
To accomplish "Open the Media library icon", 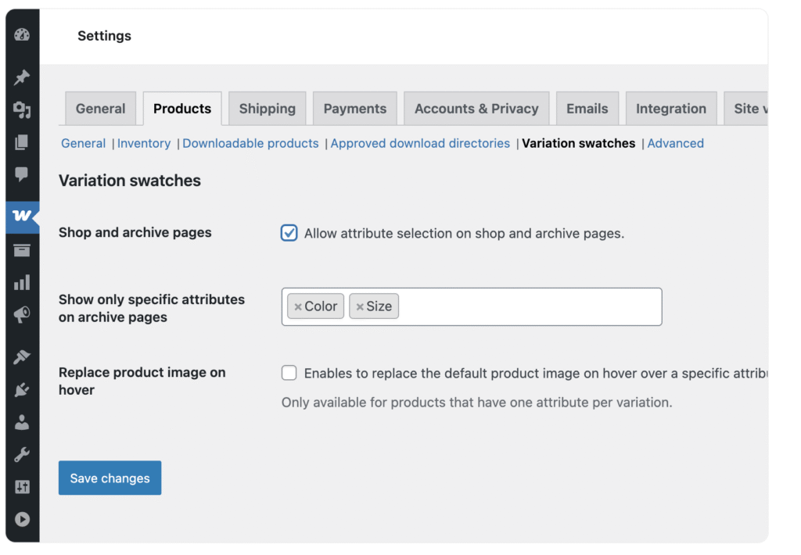I will (22, 110).
